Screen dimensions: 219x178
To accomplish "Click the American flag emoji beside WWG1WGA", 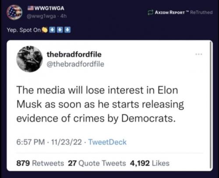I will click(31, 8).
